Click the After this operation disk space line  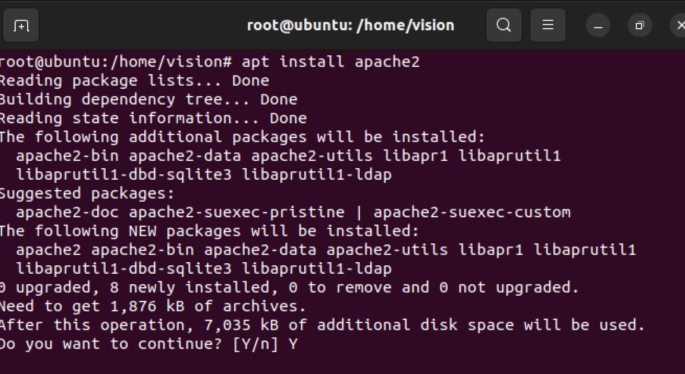click(323, 325)
